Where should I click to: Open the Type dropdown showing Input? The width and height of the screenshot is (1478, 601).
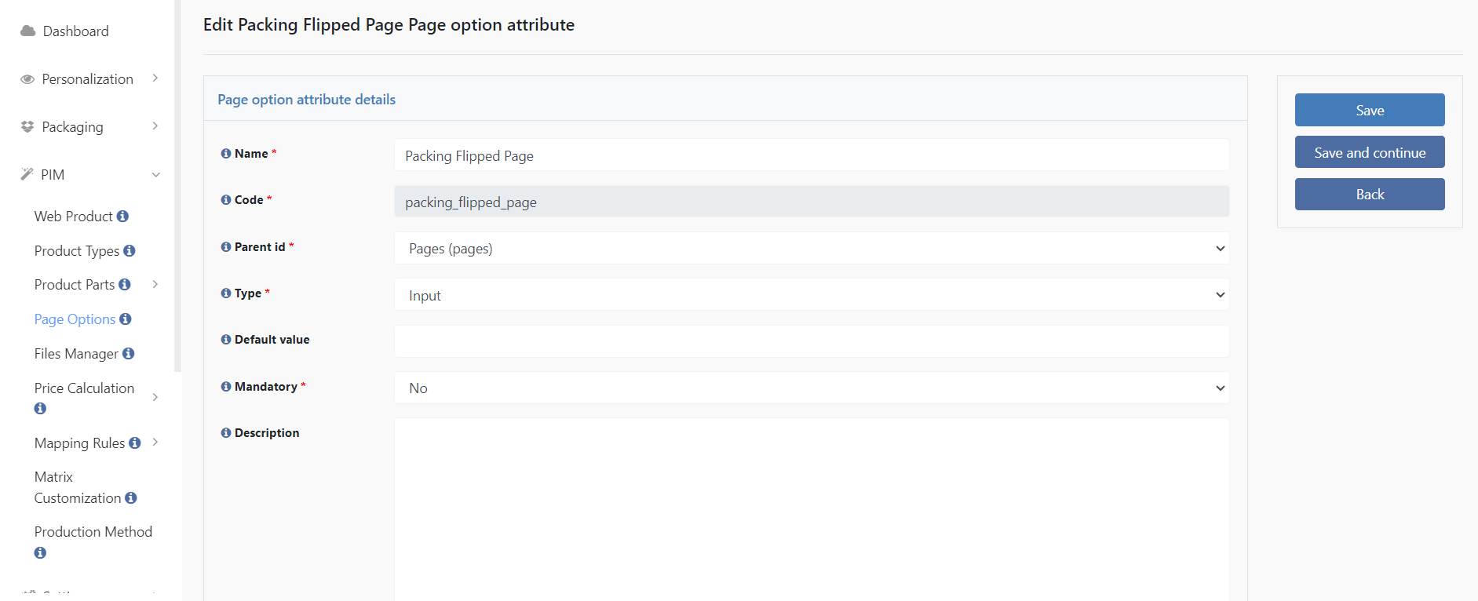[x=812, y=295]
